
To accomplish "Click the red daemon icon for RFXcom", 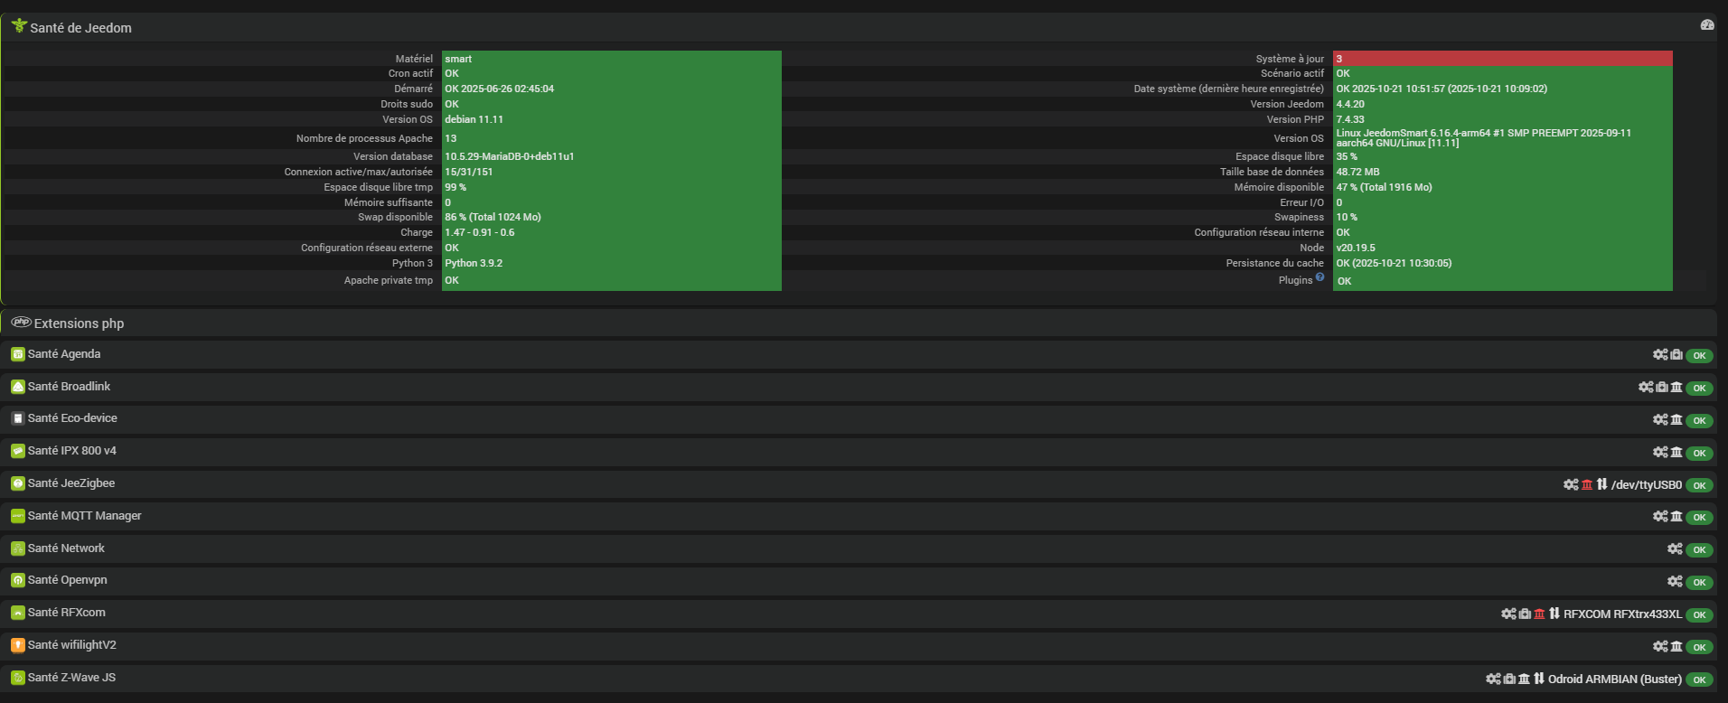I will click(1539, 614).
